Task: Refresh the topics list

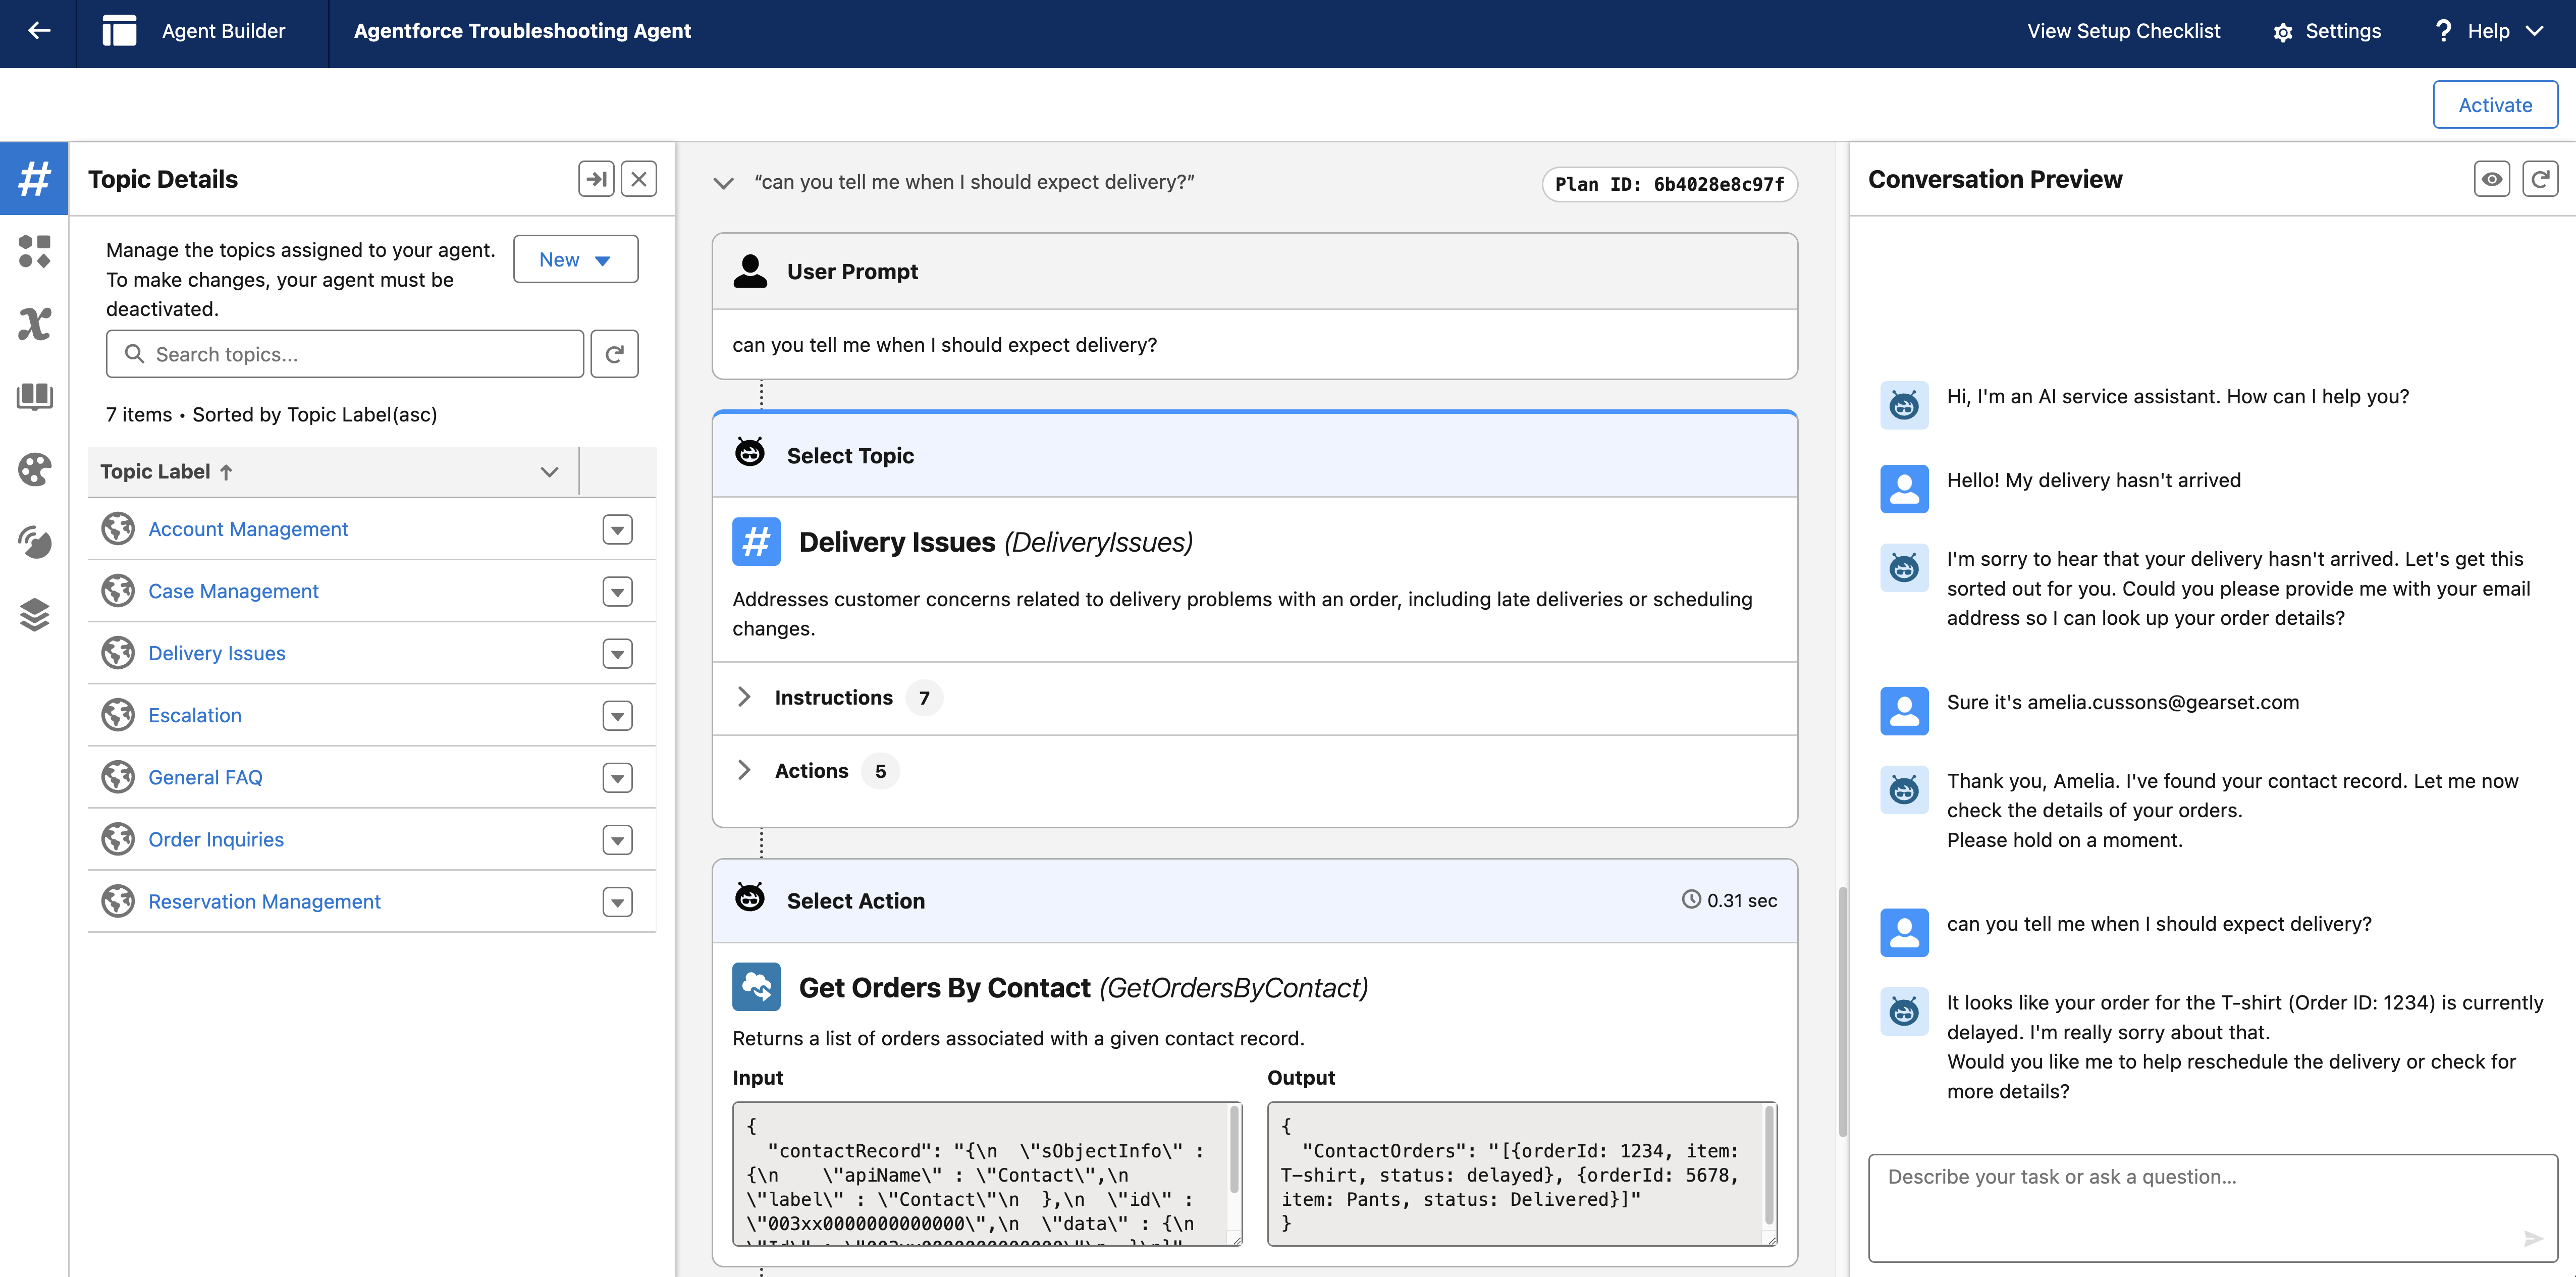Action: [x=614, y=354]
